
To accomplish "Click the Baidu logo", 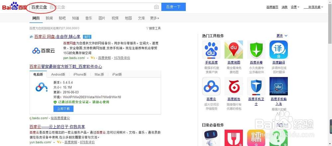I will point(15,6).
